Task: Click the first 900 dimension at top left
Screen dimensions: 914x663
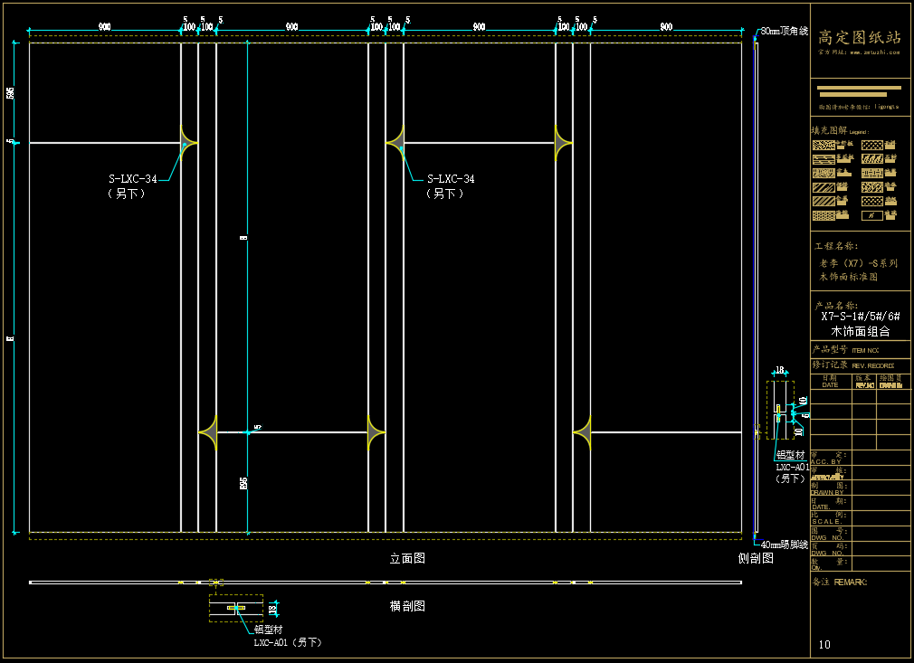Action: (105, 28)
